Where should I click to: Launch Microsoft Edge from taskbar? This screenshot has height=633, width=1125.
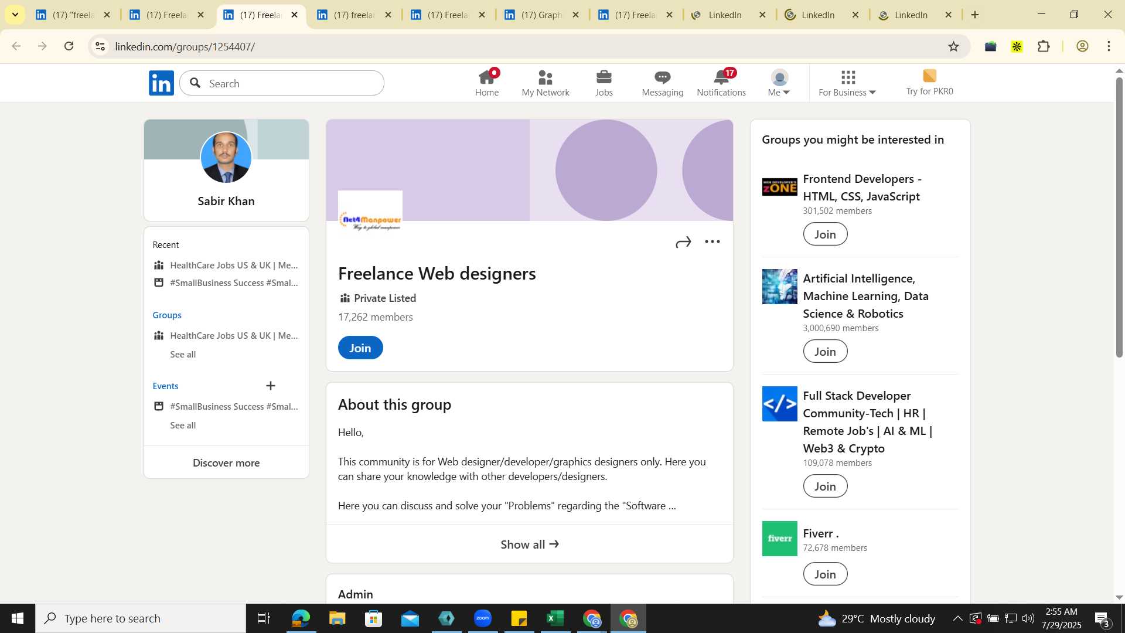[301, 618]
